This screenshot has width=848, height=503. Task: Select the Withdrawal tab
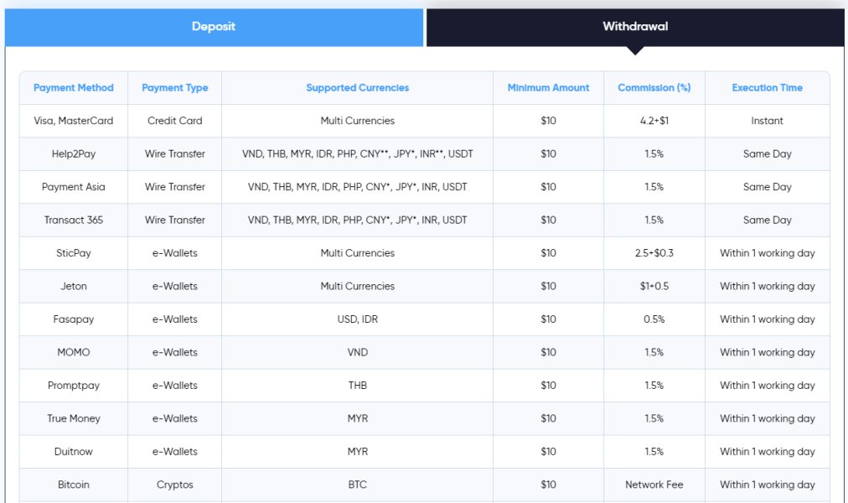pyautogui.click(x=635, y=27)
